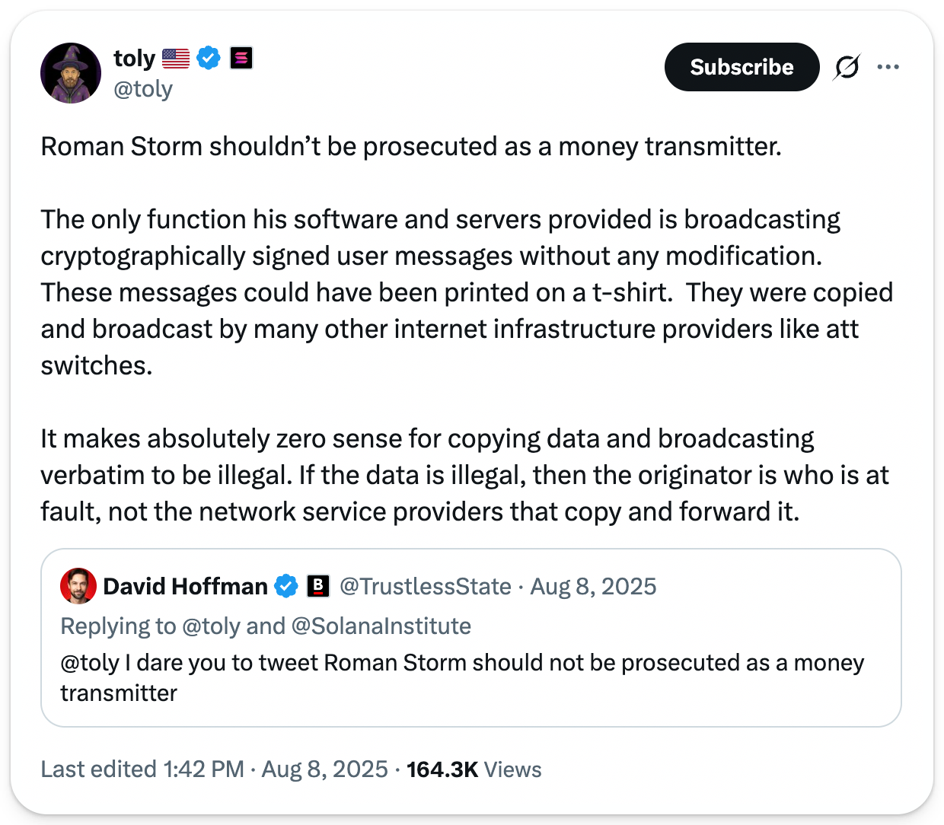Open toly's profile via display name
The height and width of the screenshot is (825, 944).
135,58
